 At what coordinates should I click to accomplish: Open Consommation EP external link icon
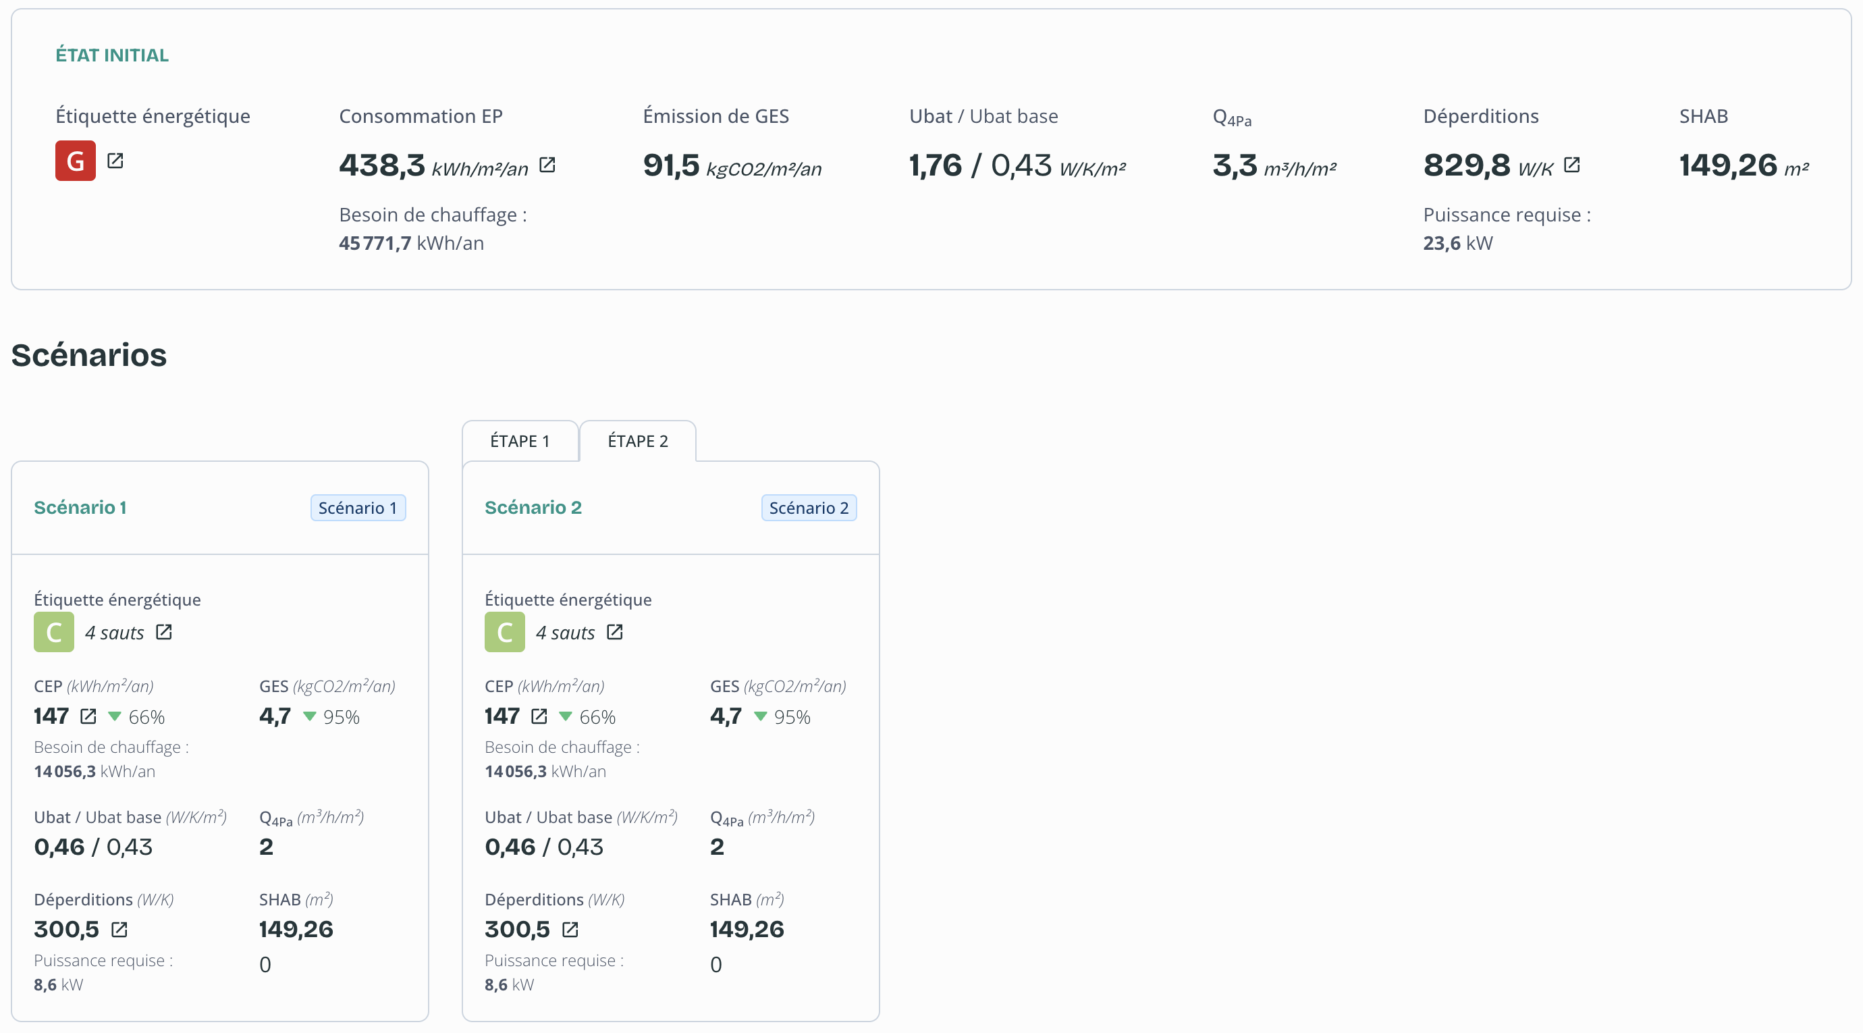coord(547,165)
